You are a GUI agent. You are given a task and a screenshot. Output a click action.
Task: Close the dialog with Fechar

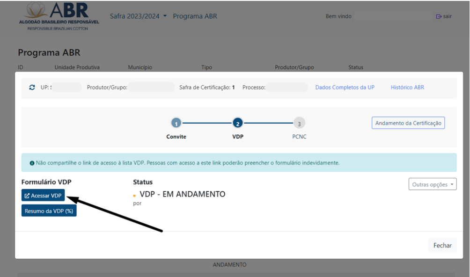tap(442, 245)
